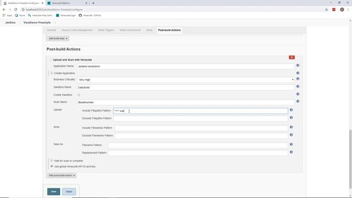This screenshot has height=198, width=352.
Task: Click the Apply button
Action: (69, 191)
